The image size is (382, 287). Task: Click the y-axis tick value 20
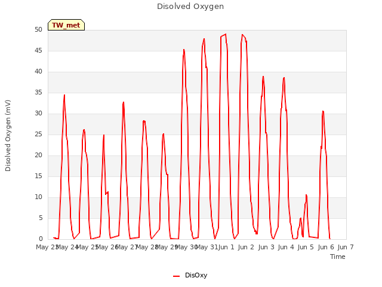coord(38,155)
